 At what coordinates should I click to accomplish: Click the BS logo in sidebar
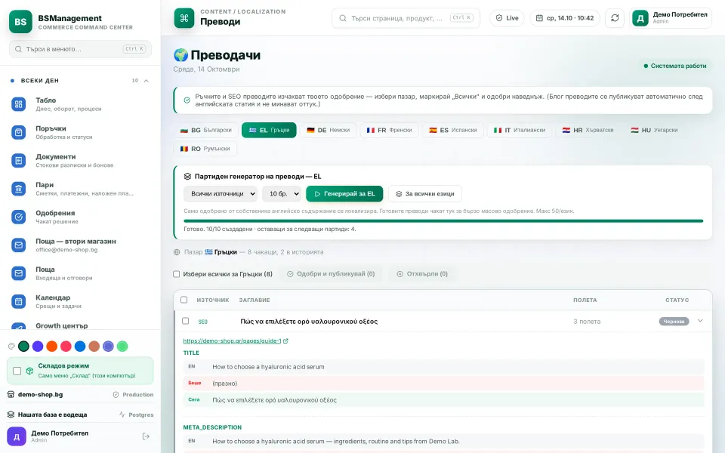20,22
